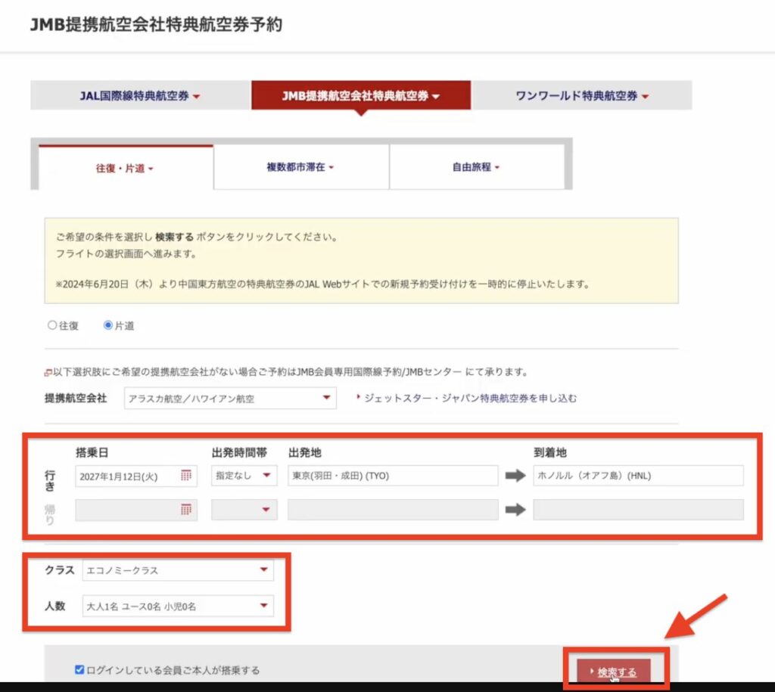Click the return 到着地 field
The width and height of the screenshot is (775, 692).
[638, 510]
